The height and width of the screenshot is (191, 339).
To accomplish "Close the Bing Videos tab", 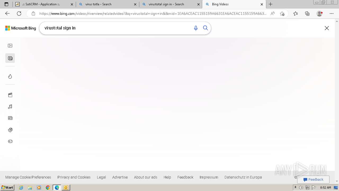I will click(x=262, y=4).
